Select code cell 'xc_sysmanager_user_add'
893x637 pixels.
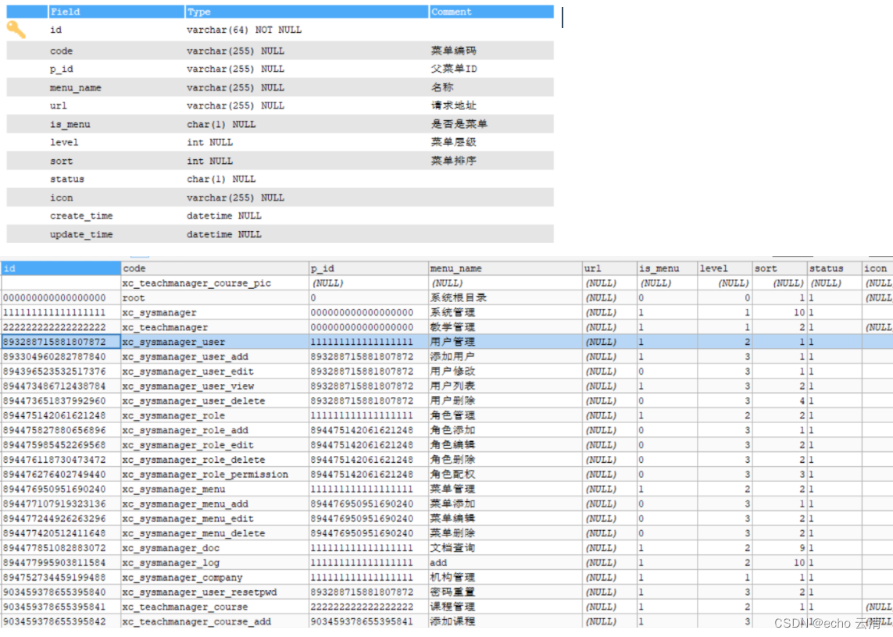tap(215, 356)
